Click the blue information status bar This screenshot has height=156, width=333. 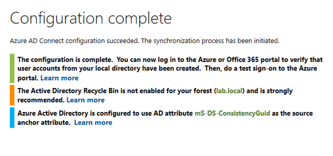tap(12, 118)
